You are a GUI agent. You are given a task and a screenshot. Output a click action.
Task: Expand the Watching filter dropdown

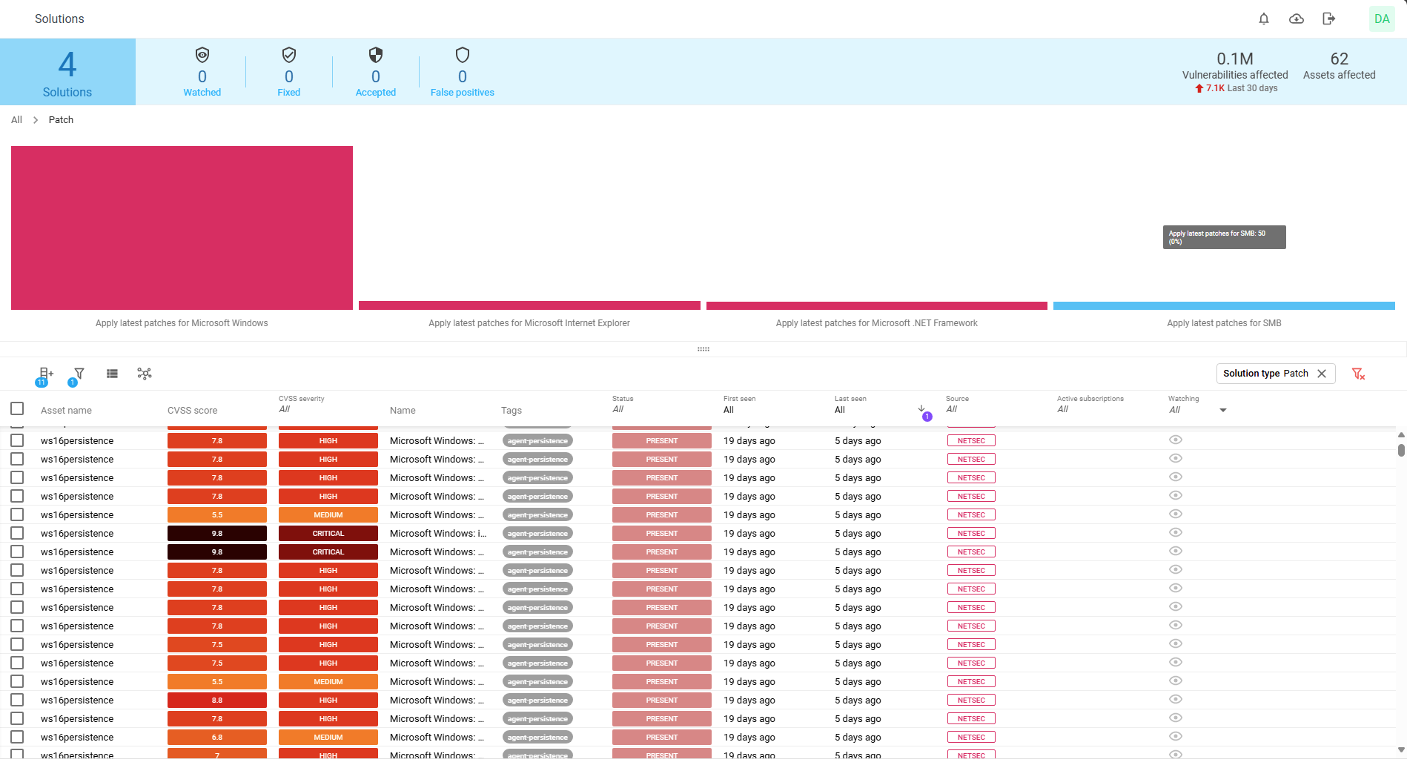[1222, 410]
